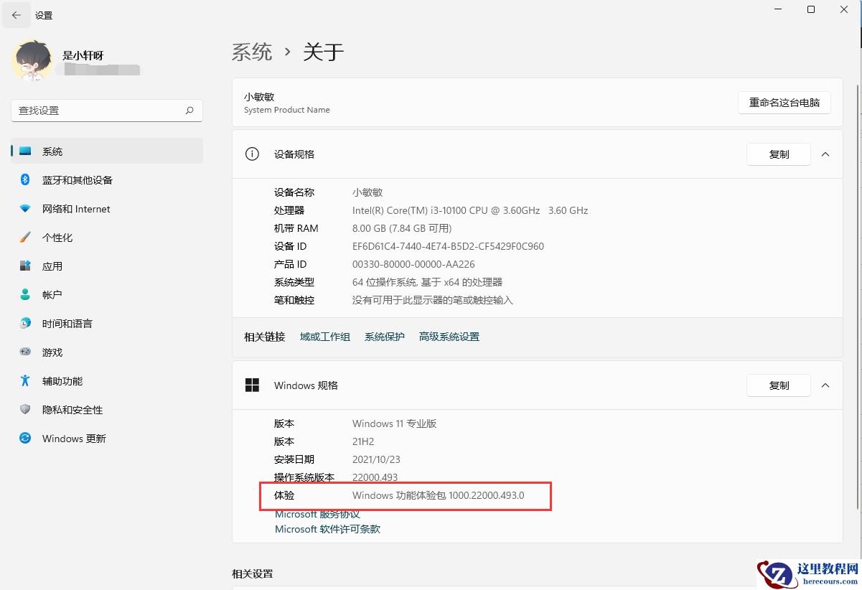Collapse the 设备规格 section chevron
The image size is (862, 590).
click(x=825, y=154)
